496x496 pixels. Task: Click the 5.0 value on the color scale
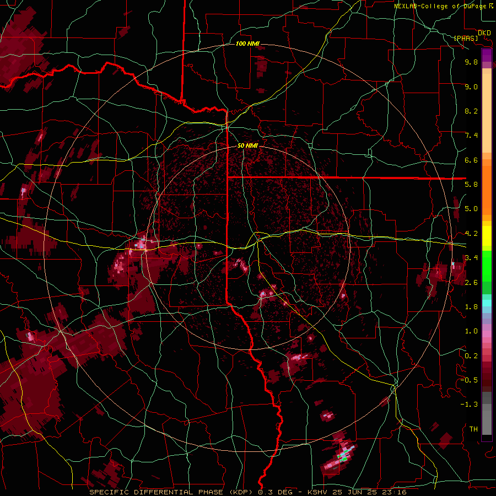click(471, 209)
